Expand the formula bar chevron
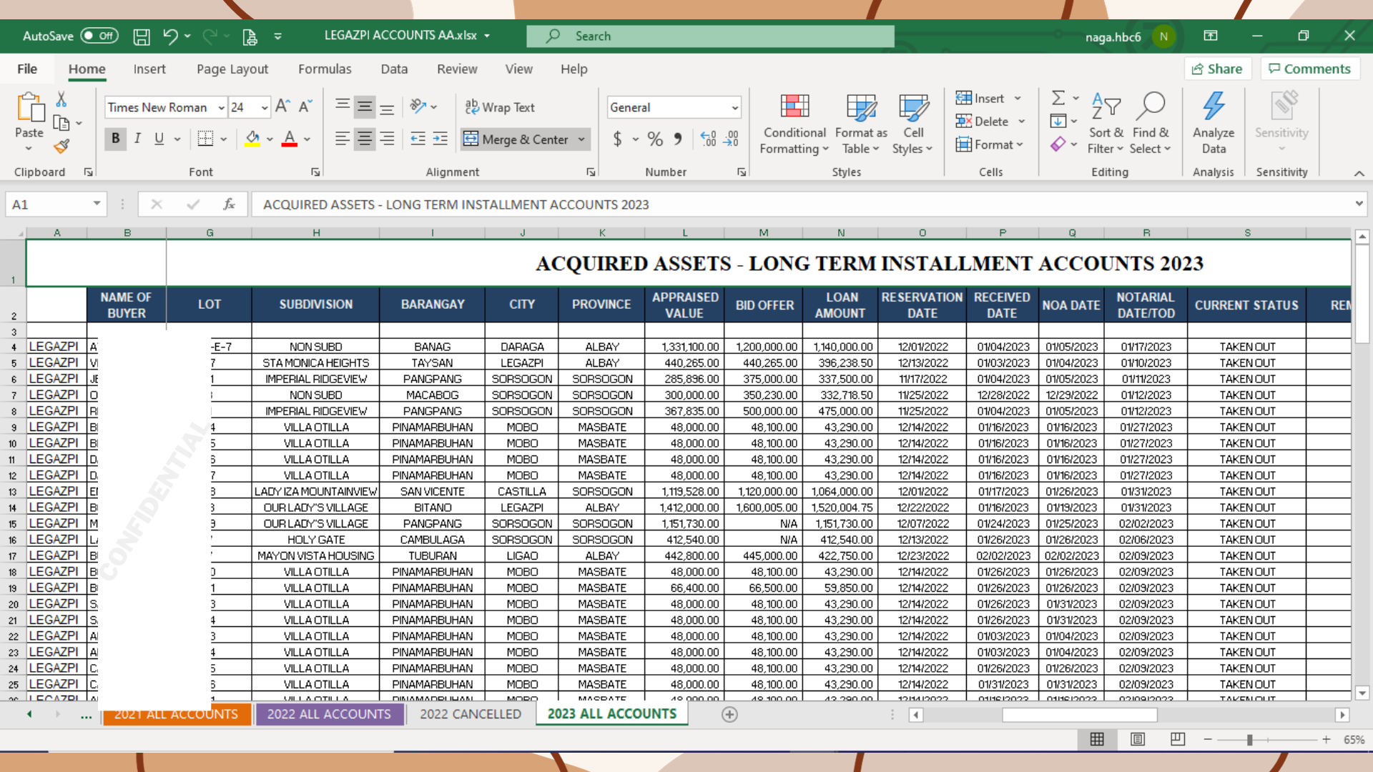This screenshot has height=772, width=1373. 1359,204
